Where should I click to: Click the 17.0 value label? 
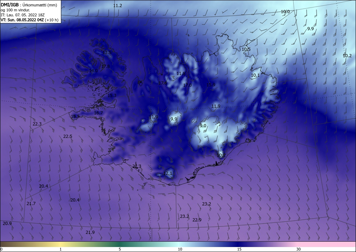click(187, 85)
